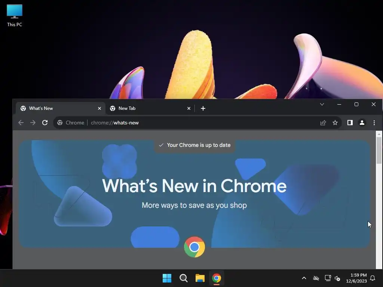Bookmark this tab with star icon

(335, 123)
